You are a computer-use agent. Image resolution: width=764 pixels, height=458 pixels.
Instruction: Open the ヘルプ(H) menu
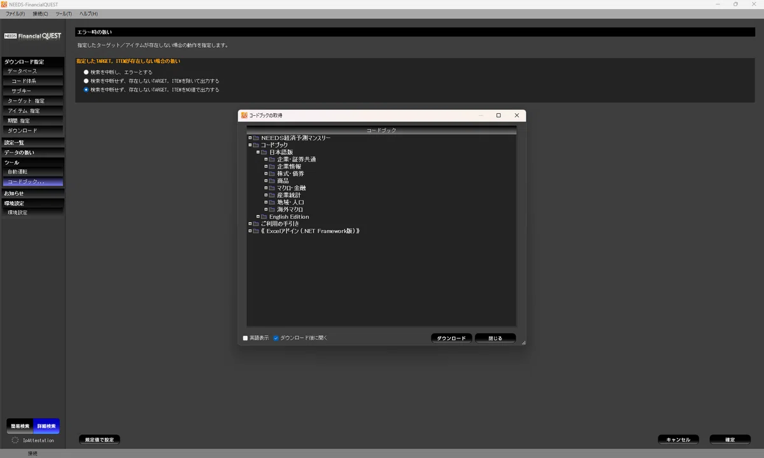[88, 13]
